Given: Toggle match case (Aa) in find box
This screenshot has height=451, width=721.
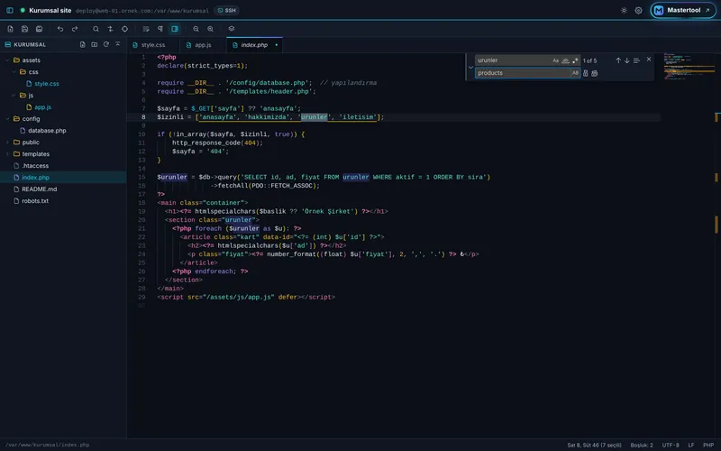Looking at the screenshot, I should point(555,60).
